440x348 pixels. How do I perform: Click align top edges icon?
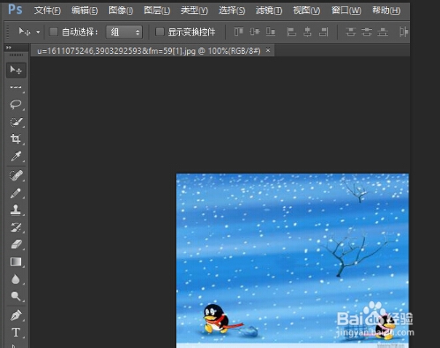click(x=239, y=32)
